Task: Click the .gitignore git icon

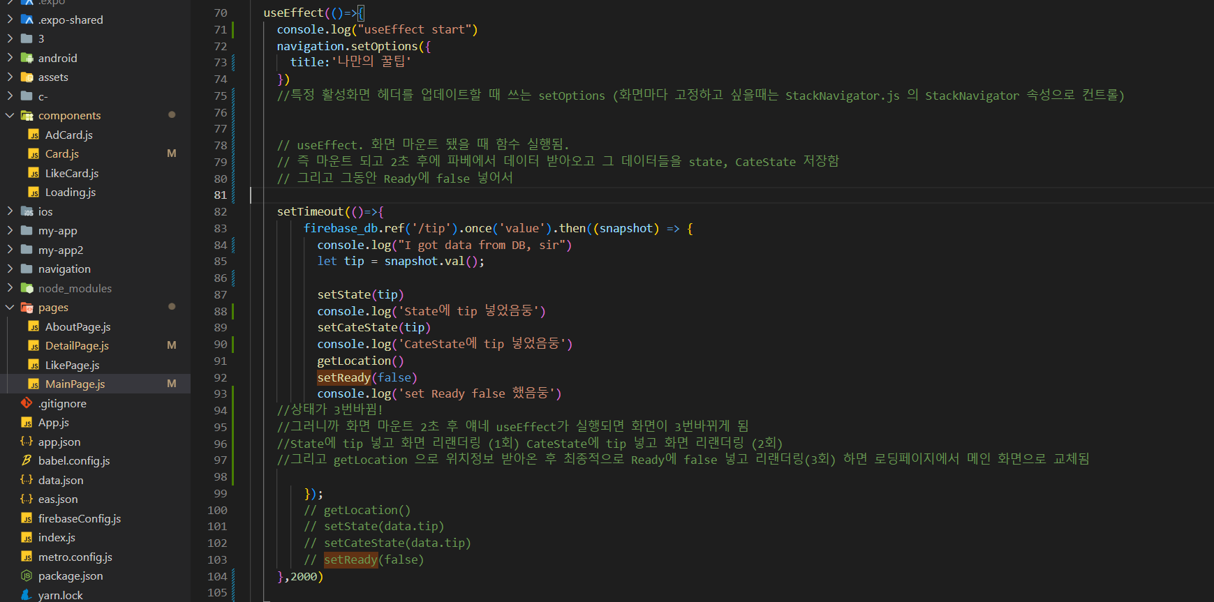Action: [x=27, y=403]
